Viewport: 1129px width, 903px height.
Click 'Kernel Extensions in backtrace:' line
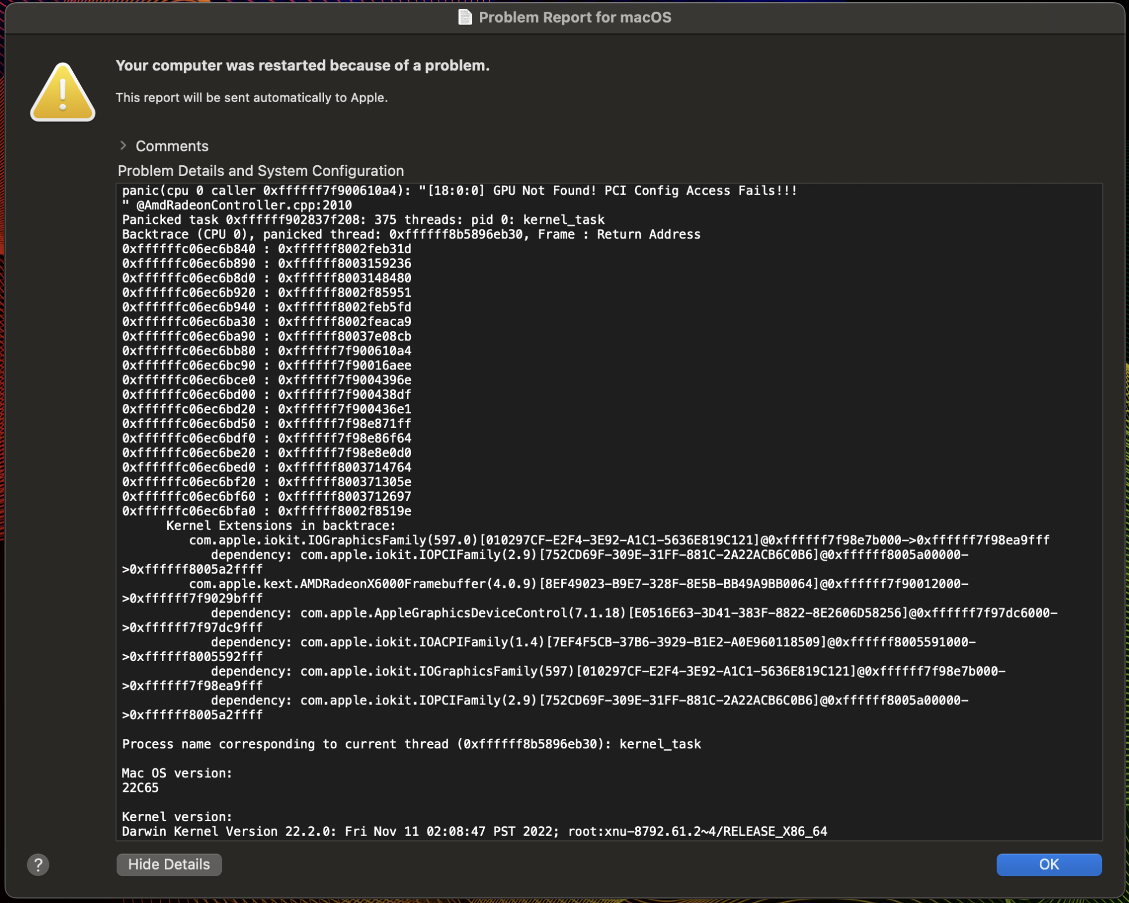tap(281, 526)
